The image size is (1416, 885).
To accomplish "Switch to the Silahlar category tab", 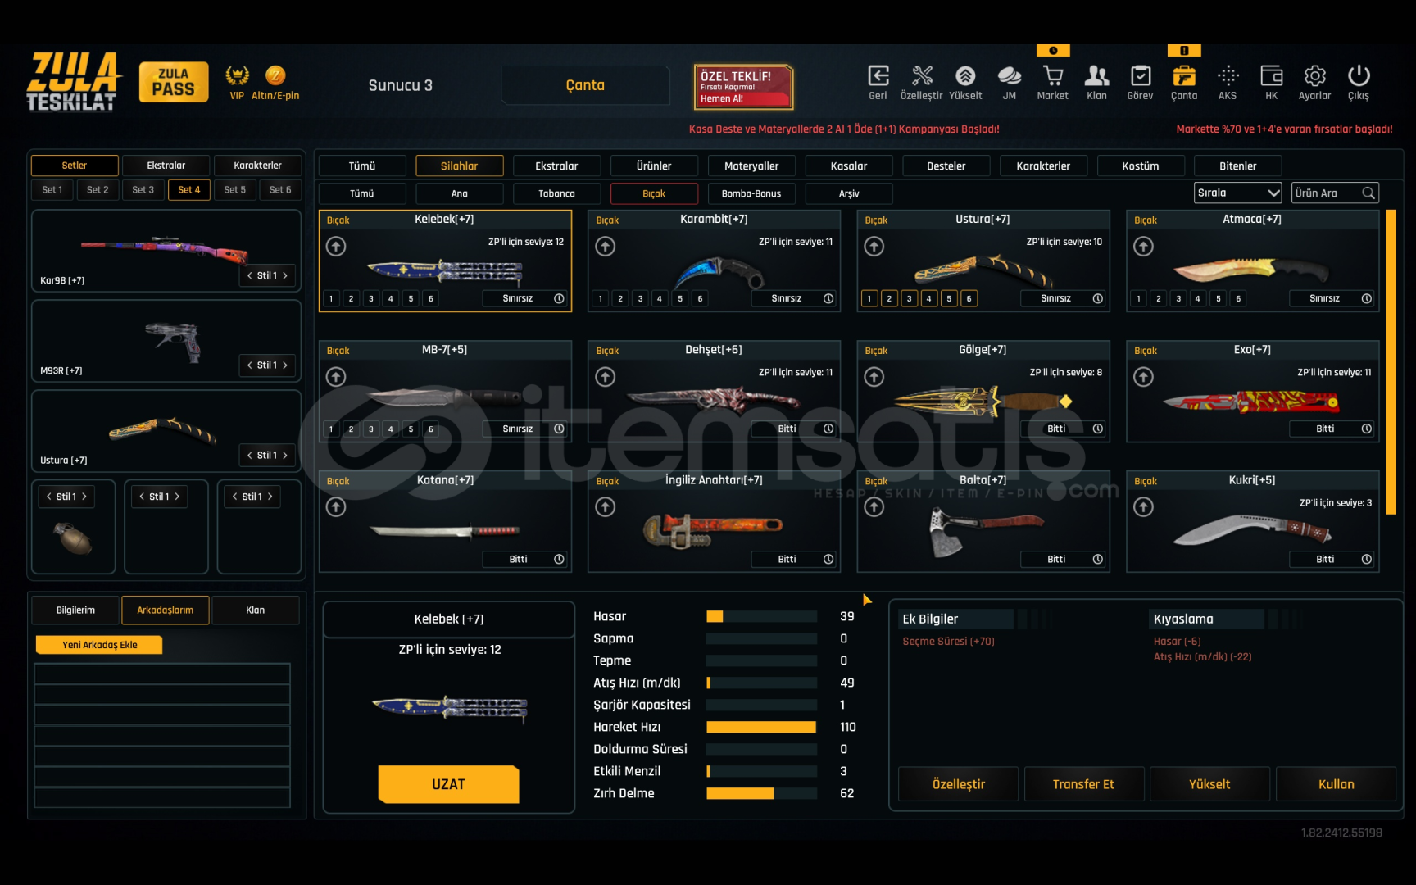I will click(x=459, y=166).
